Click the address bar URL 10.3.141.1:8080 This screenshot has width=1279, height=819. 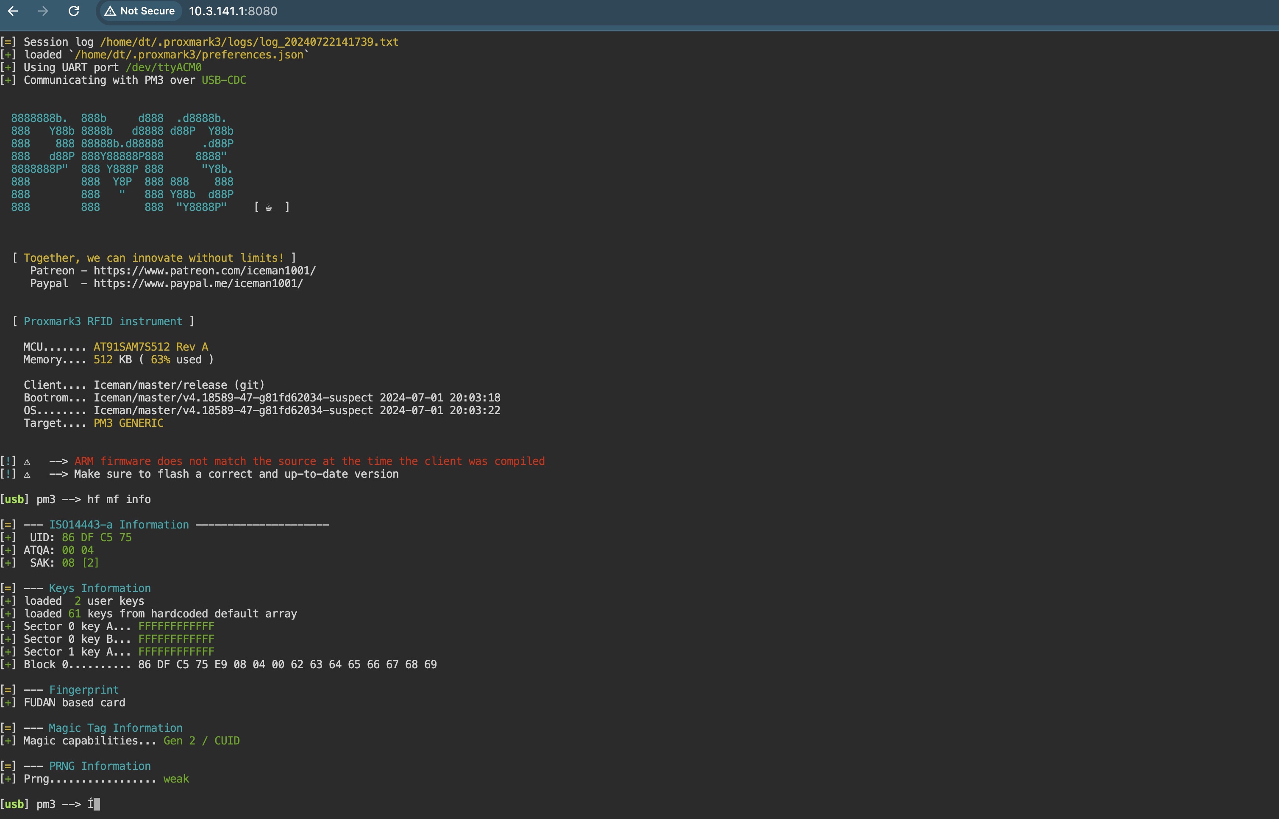[233, 11]
